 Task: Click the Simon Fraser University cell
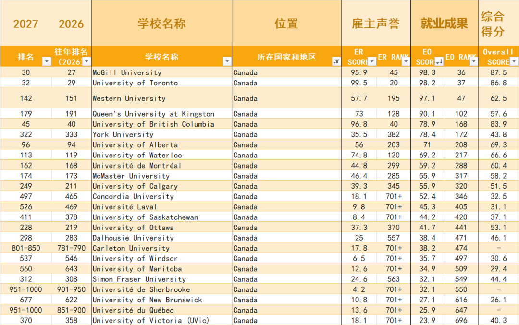coord(161,279)
